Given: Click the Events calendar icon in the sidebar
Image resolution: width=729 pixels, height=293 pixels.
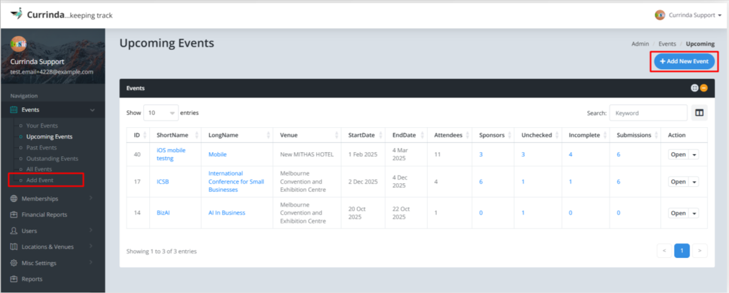Looking at the screenshot, I should [x=14, y=110].
